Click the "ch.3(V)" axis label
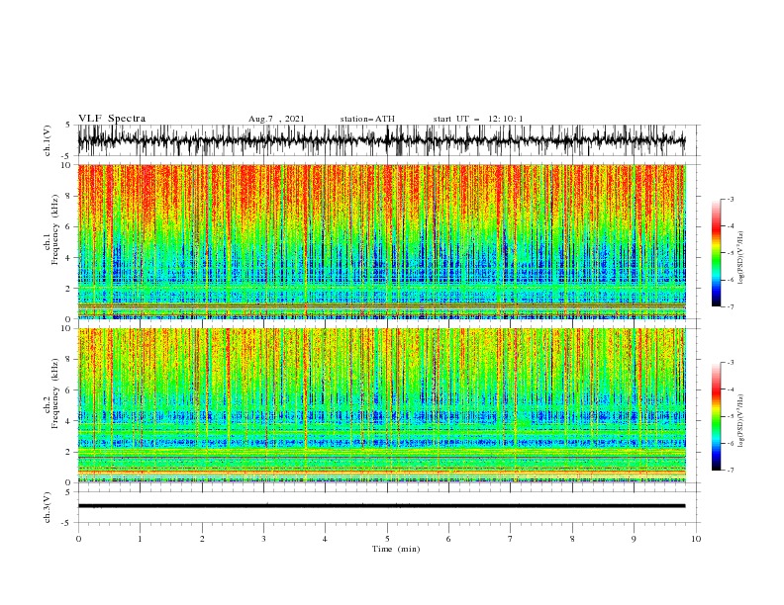This screenshot has width=784, height=605. pos(48,507)
